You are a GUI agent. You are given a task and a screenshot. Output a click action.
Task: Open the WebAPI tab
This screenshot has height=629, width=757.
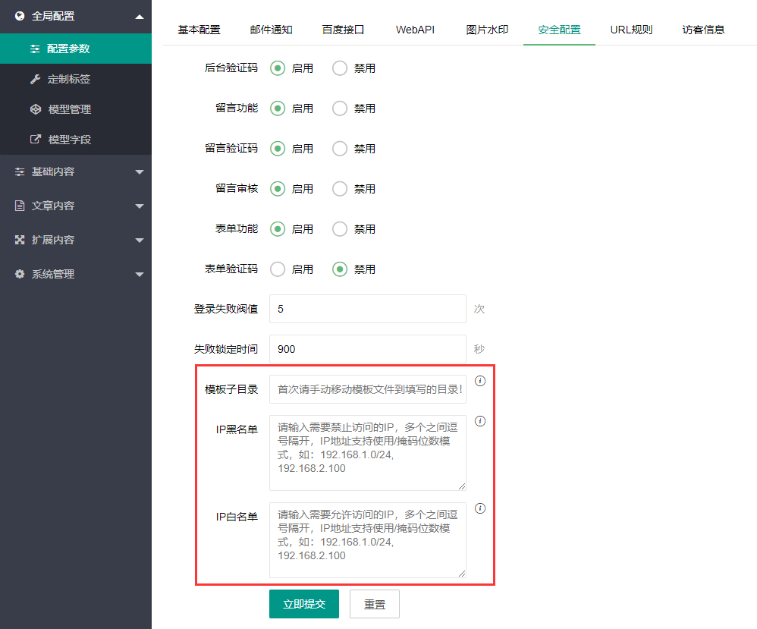coord(414,29)
